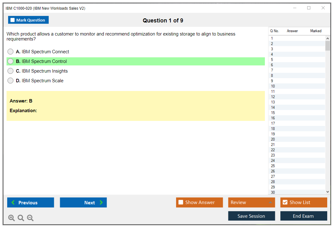The height and width of the screenshot is (229, 335).
Task: Click the zoom out magnifier icon
Action: tap(30, 218)
